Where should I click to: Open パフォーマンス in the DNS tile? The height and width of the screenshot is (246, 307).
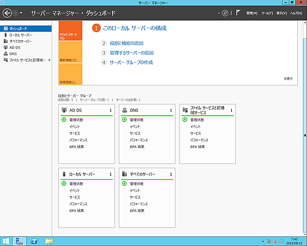click(x=139, y=140)
